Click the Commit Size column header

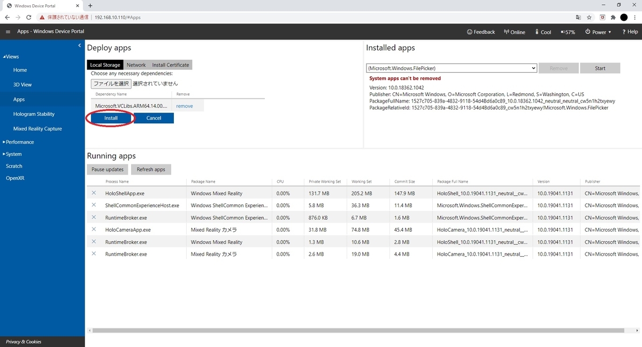tap(404, 182)
